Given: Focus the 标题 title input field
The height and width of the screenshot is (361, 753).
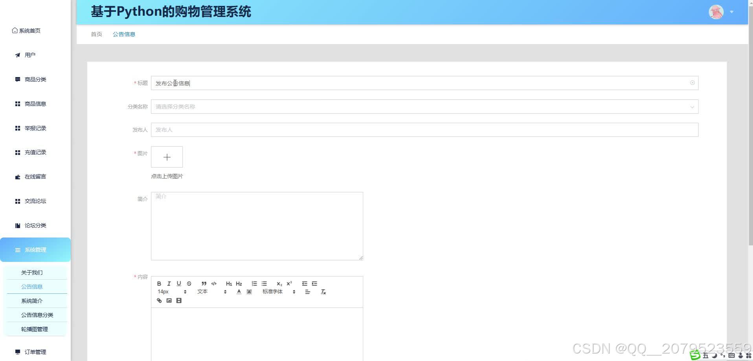Looking at the screenshot, I should [x=424, y=83].
